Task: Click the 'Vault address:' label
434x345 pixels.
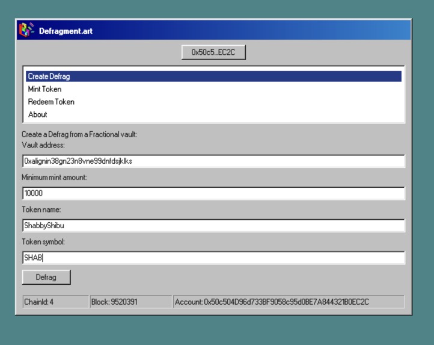Action: coord(43,145)
